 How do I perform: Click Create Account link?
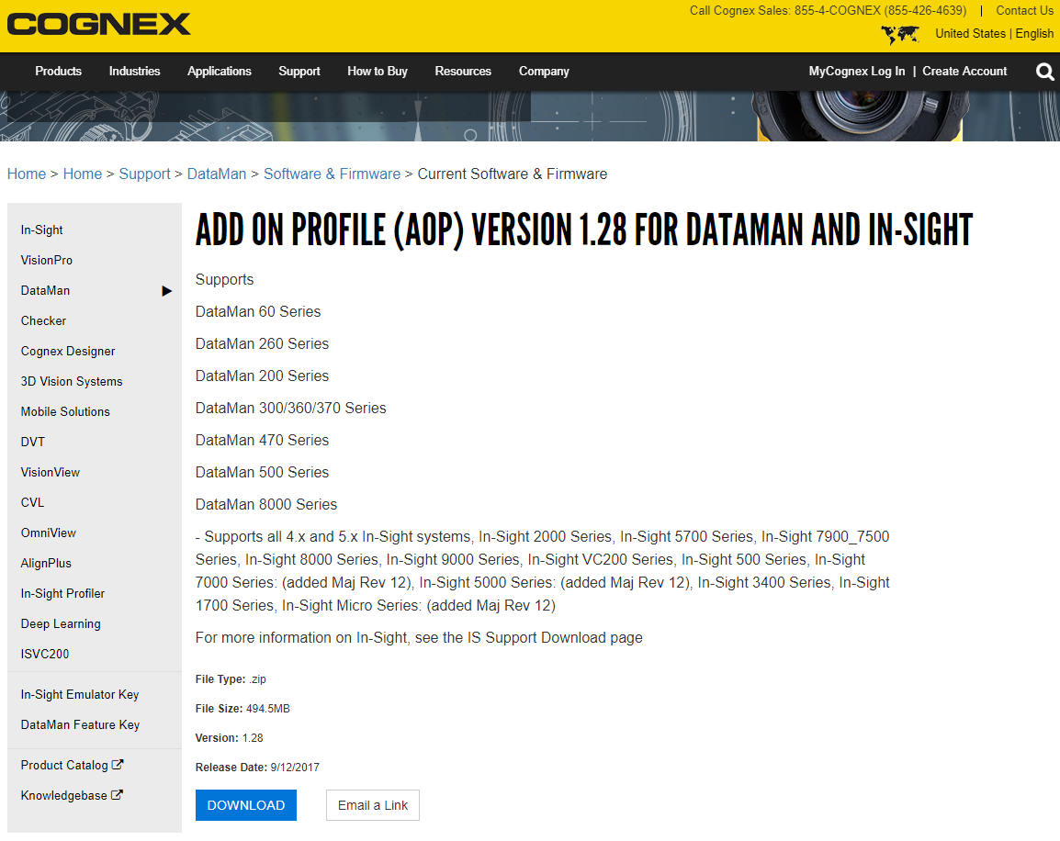tap(964, 71)
